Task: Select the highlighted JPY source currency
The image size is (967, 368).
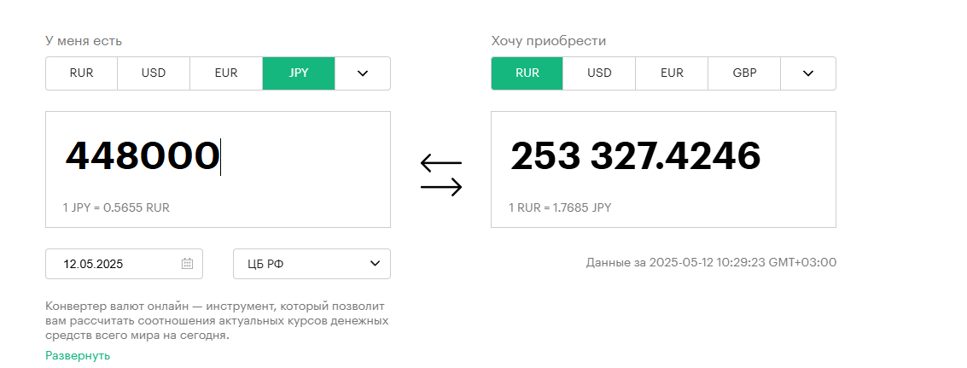Action: (299, 73)
